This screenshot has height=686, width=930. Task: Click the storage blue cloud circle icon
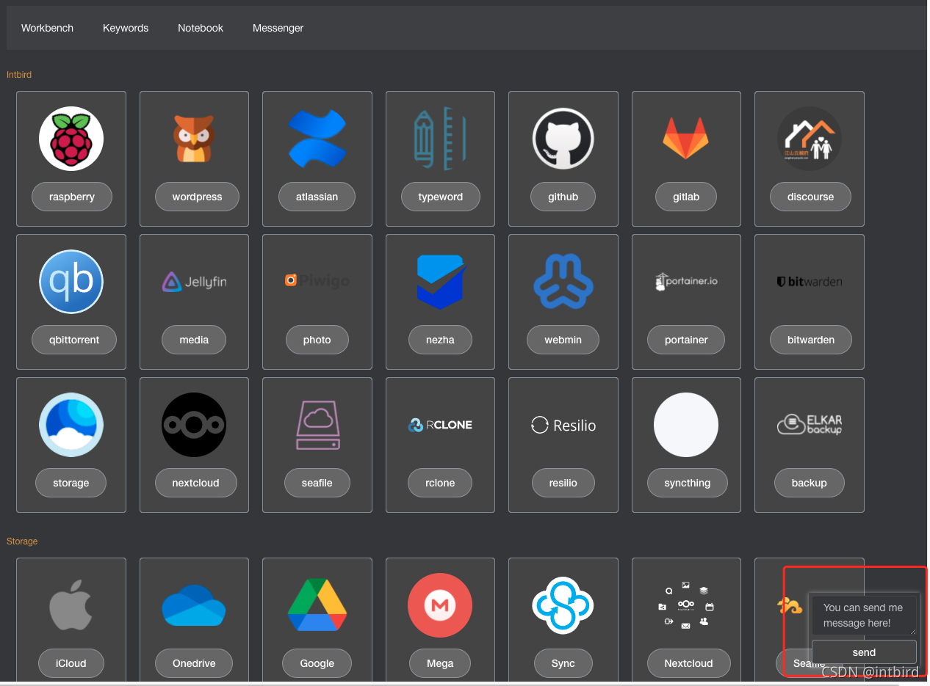[71, 425]
